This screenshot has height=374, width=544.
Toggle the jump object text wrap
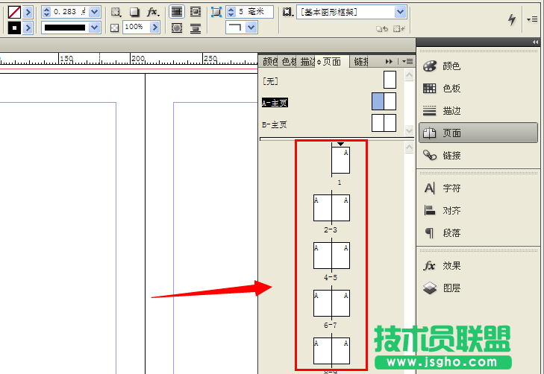click(x=196, y=28)
